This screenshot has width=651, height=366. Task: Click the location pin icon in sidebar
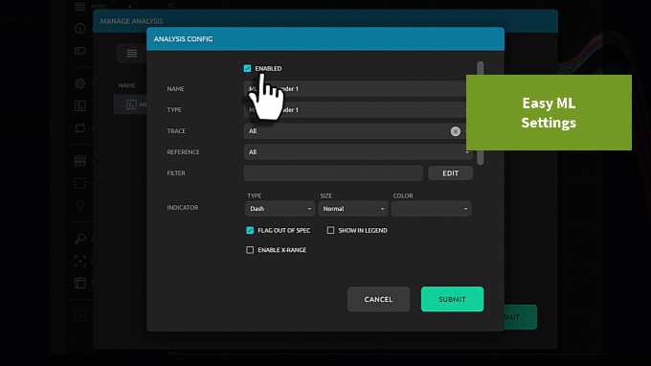(x=80, y=205)
